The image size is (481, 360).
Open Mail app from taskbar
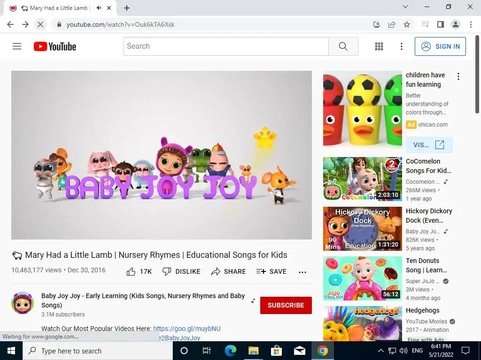[x=299, y=351]
